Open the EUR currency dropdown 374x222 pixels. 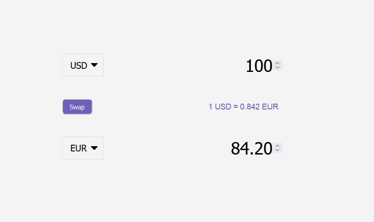(83, 148)
